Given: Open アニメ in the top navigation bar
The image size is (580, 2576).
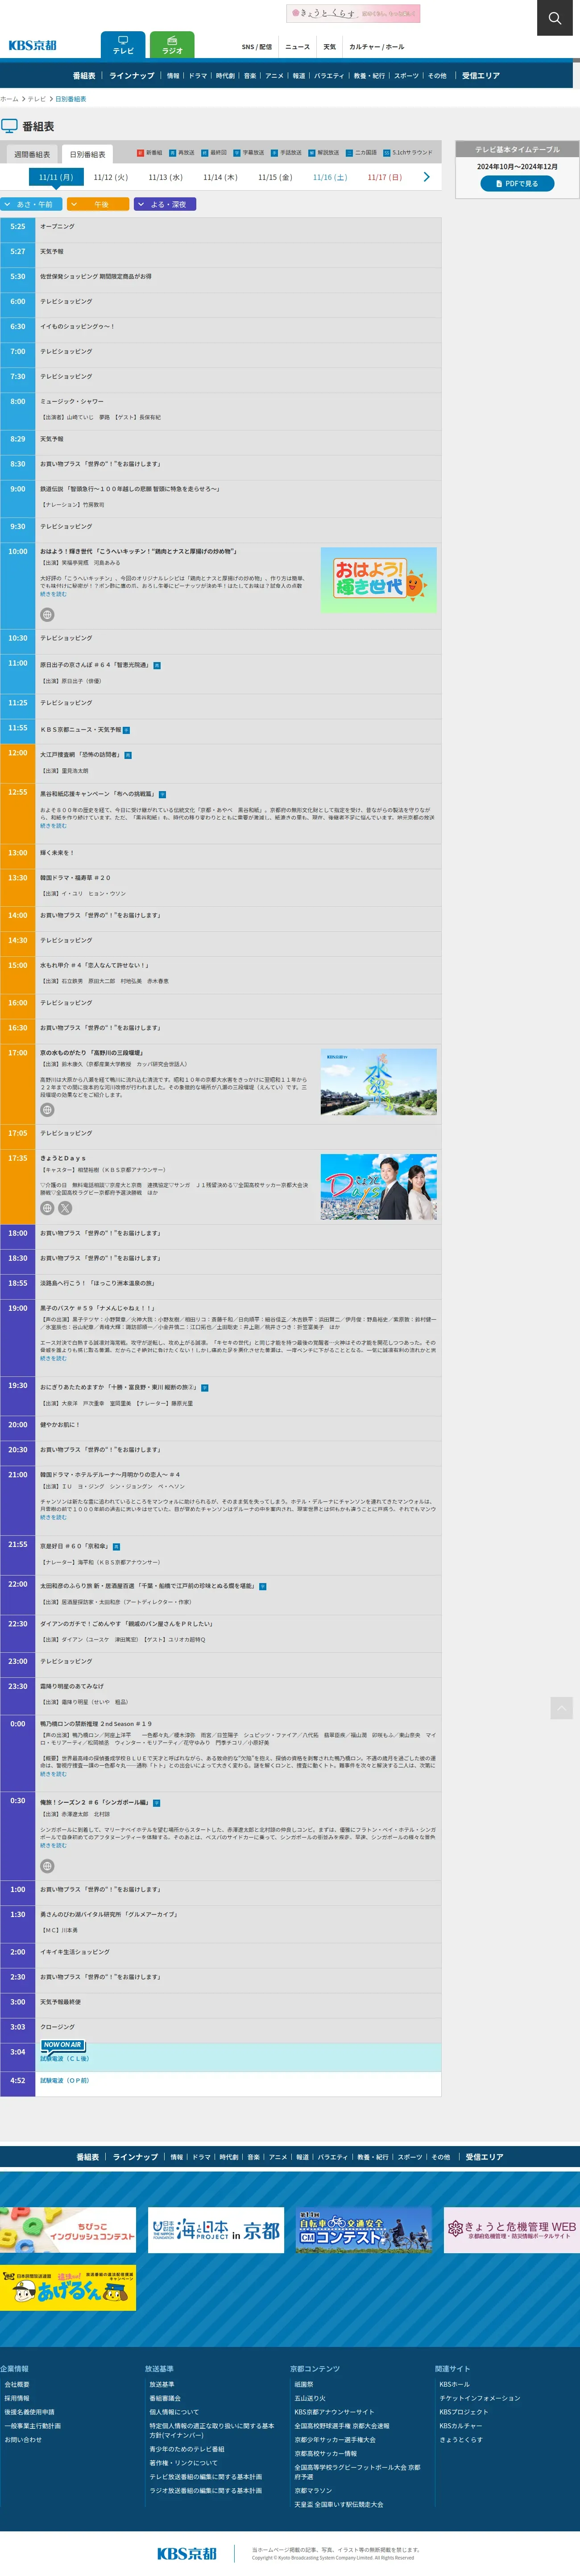Looking at the screenshot, I should tap(274, 76).
